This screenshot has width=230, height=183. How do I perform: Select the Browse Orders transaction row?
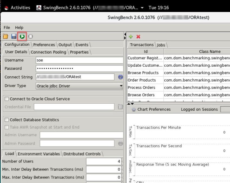pos(179,95)
